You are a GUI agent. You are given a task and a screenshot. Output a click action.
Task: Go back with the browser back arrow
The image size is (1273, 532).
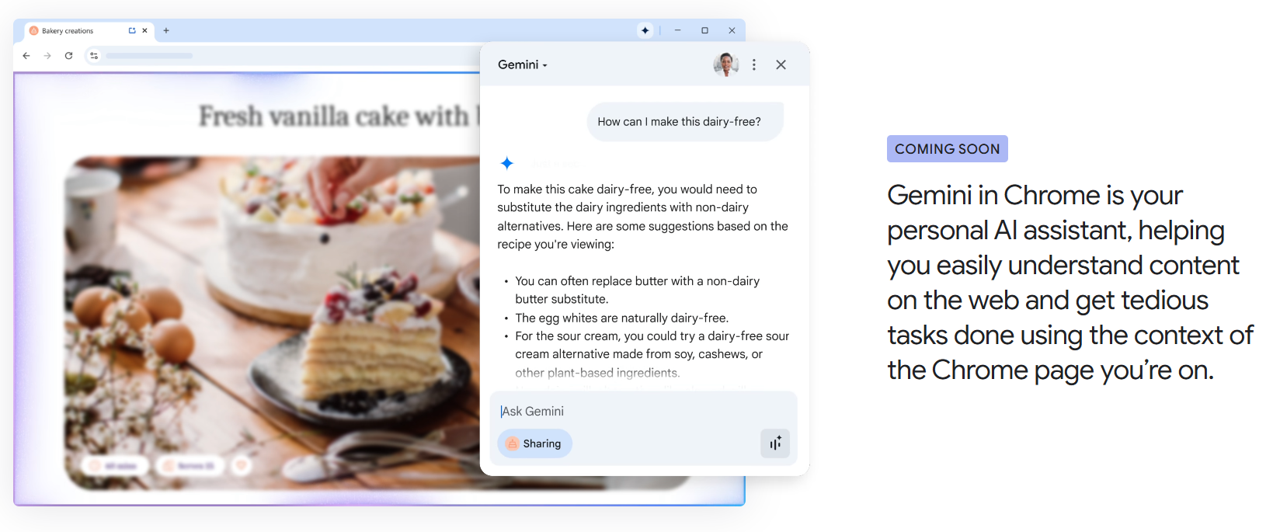click(x=26, y=55)
